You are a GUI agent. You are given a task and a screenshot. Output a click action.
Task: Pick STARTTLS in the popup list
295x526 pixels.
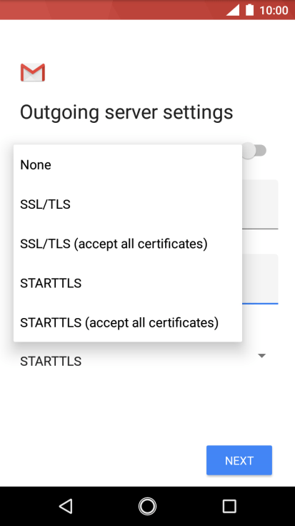(128, 283)
